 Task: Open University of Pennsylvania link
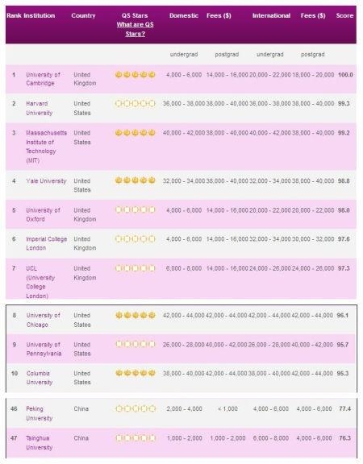click(44, 349)
